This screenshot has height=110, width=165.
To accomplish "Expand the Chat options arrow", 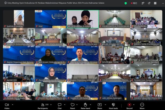I will 65,105.
